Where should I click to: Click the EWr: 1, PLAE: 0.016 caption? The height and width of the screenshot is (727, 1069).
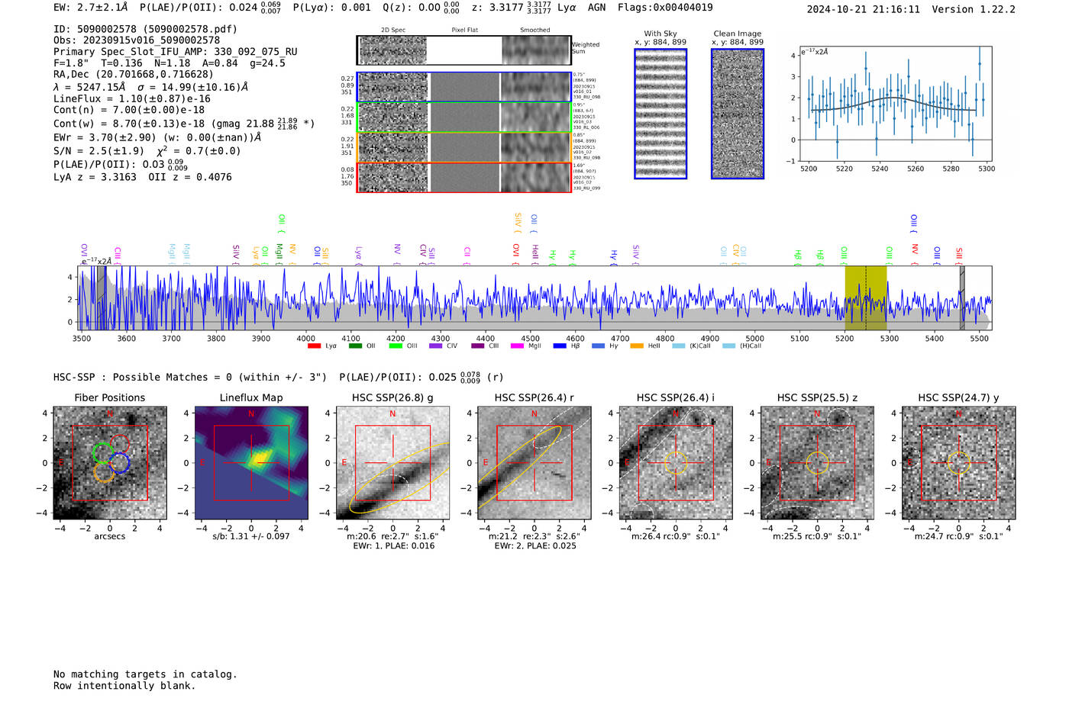(393, 546)
